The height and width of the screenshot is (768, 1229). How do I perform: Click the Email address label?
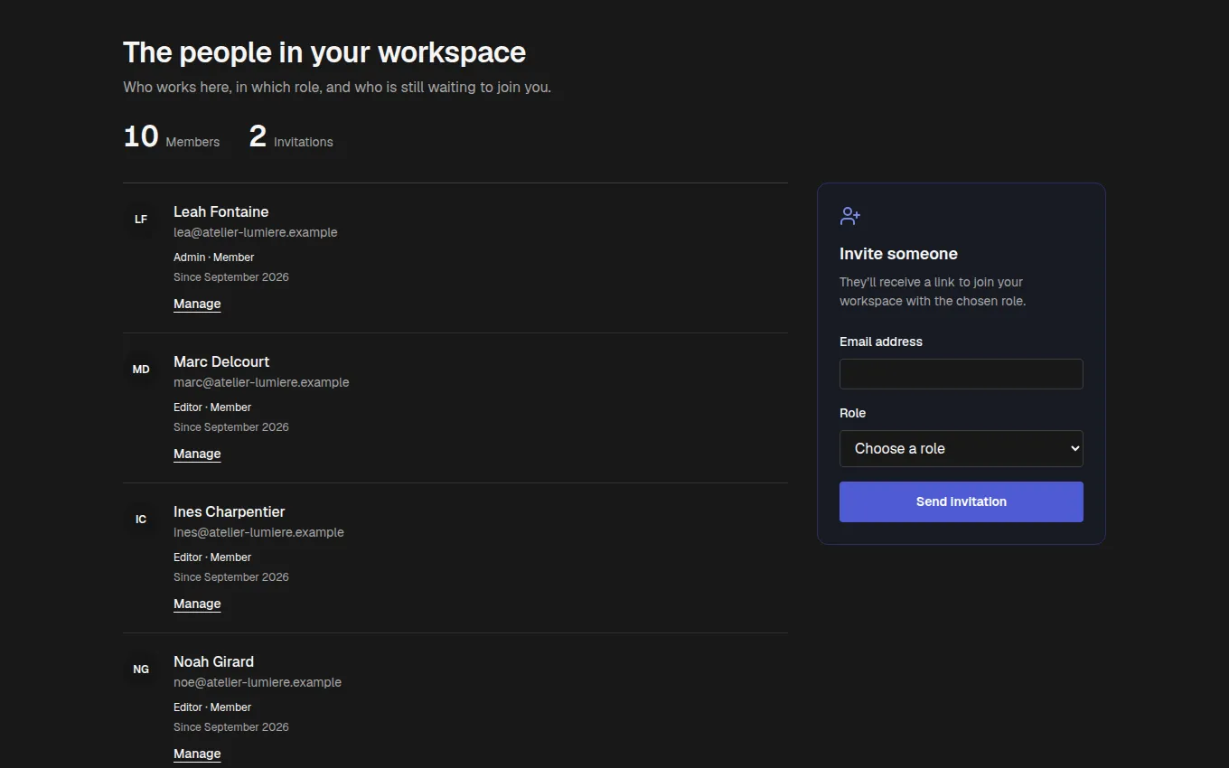[881, 342]
